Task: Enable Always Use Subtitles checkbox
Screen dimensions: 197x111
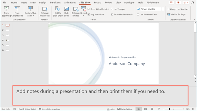Action: (x=168, y=9)
